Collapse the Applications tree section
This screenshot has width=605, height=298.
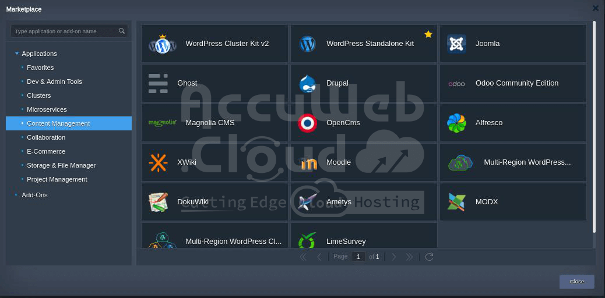pos(17,54)
